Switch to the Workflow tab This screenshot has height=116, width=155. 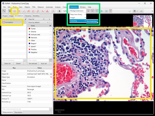(x=36, y=16)
